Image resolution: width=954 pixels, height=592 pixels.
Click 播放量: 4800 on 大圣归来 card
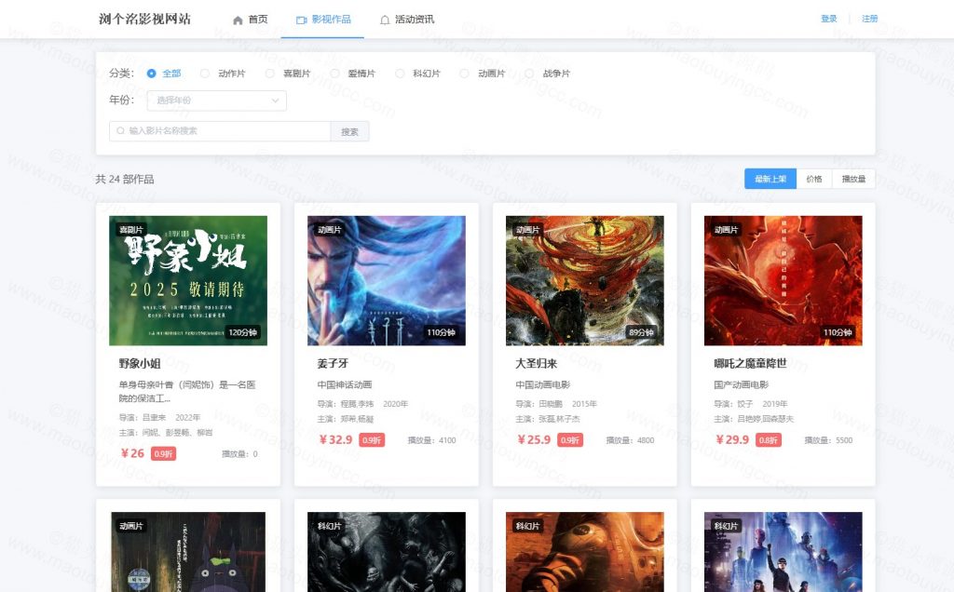[631, 440]
